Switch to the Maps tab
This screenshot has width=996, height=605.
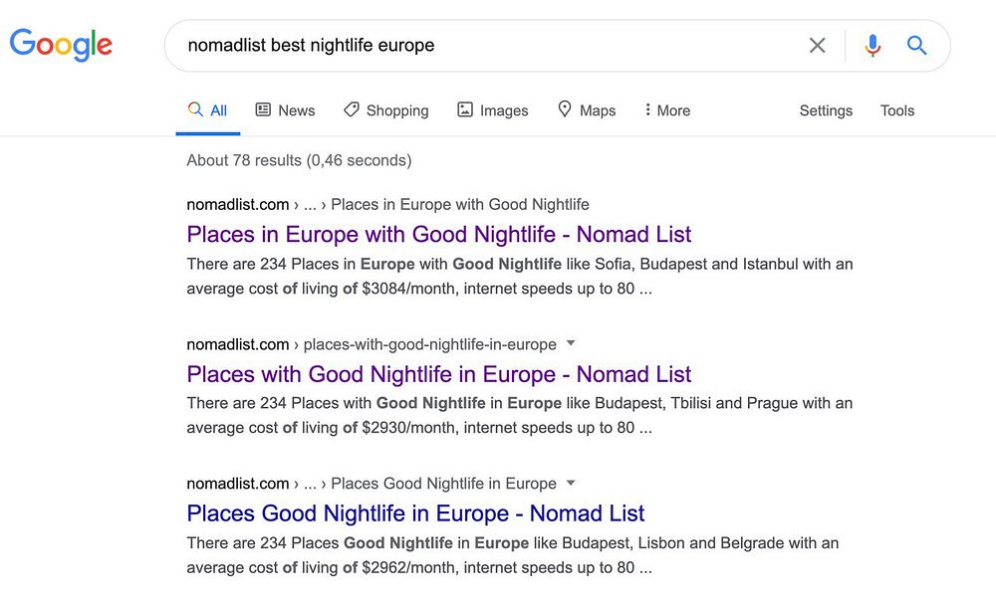(x=587, y=110)
